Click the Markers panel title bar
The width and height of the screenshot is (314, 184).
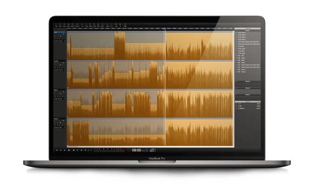pos(248,102)
